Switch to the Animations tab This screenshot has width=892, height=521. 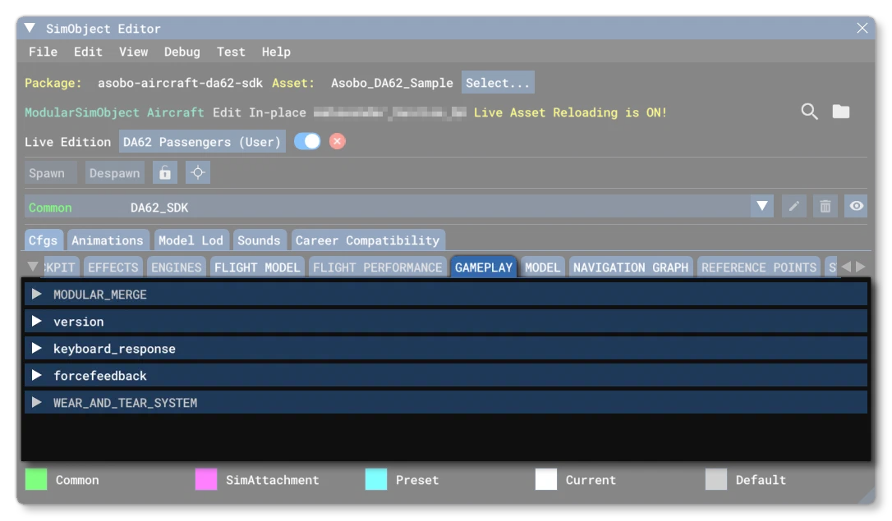[x=108, y=240]
